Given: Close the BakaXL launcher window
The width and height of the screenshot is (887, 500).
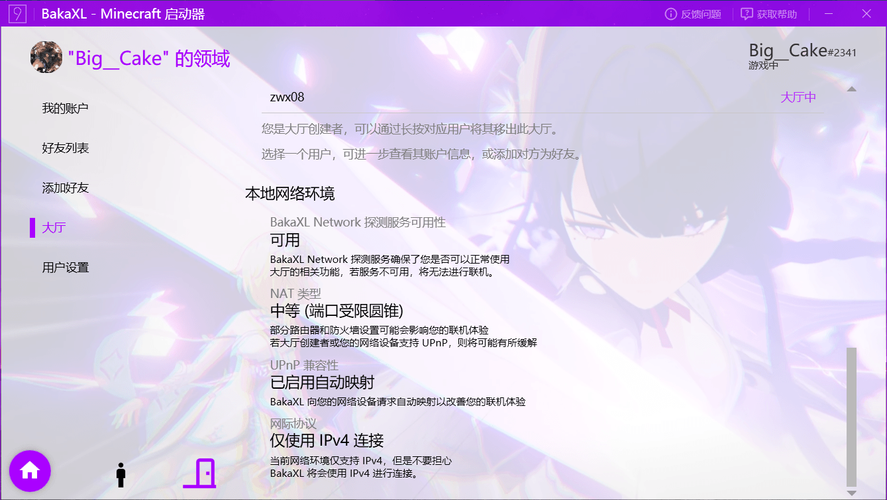Looking at the screenshot, I should 866,13.
